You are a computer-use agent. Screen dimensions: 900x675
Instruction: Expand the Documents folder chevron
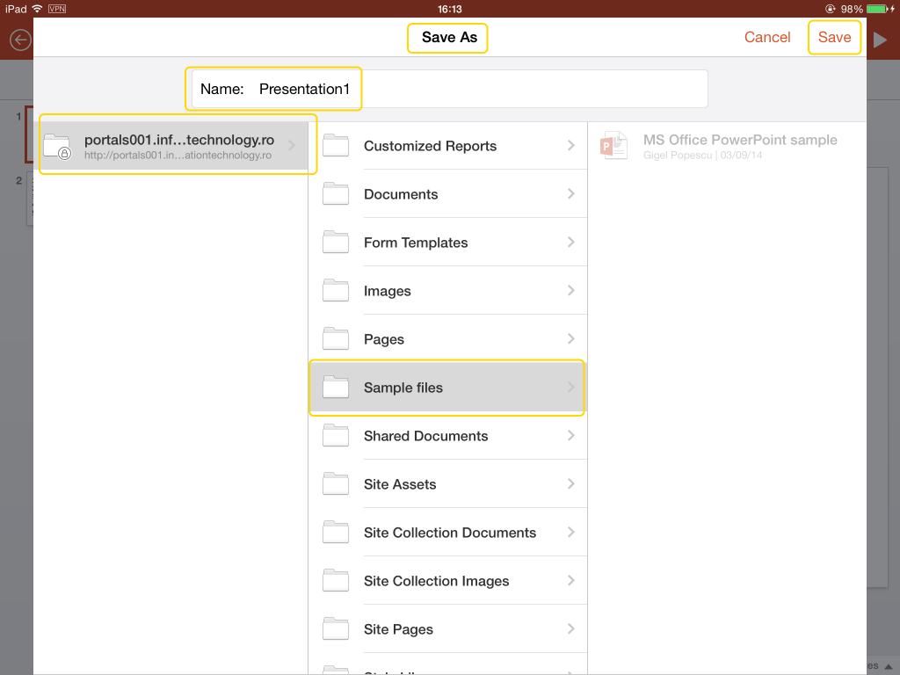[x=571, y=194]
